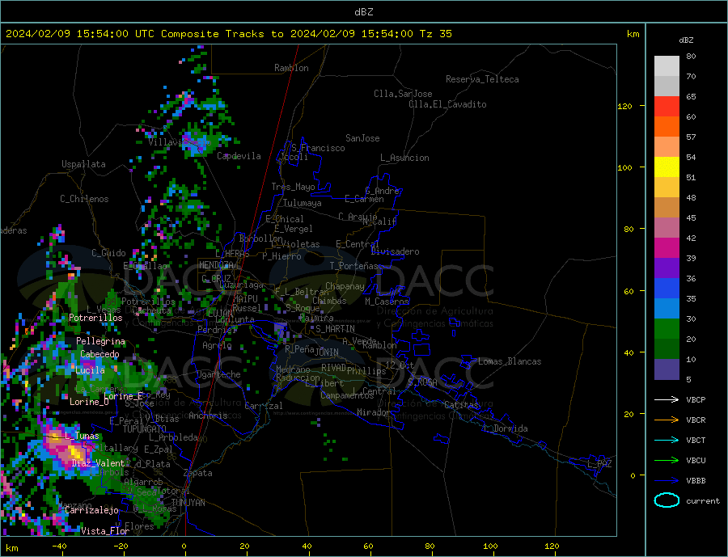Pick the bright green swatch between 30 and 20
The width and height of the screenshot is (728, 557).
(667, 329)
